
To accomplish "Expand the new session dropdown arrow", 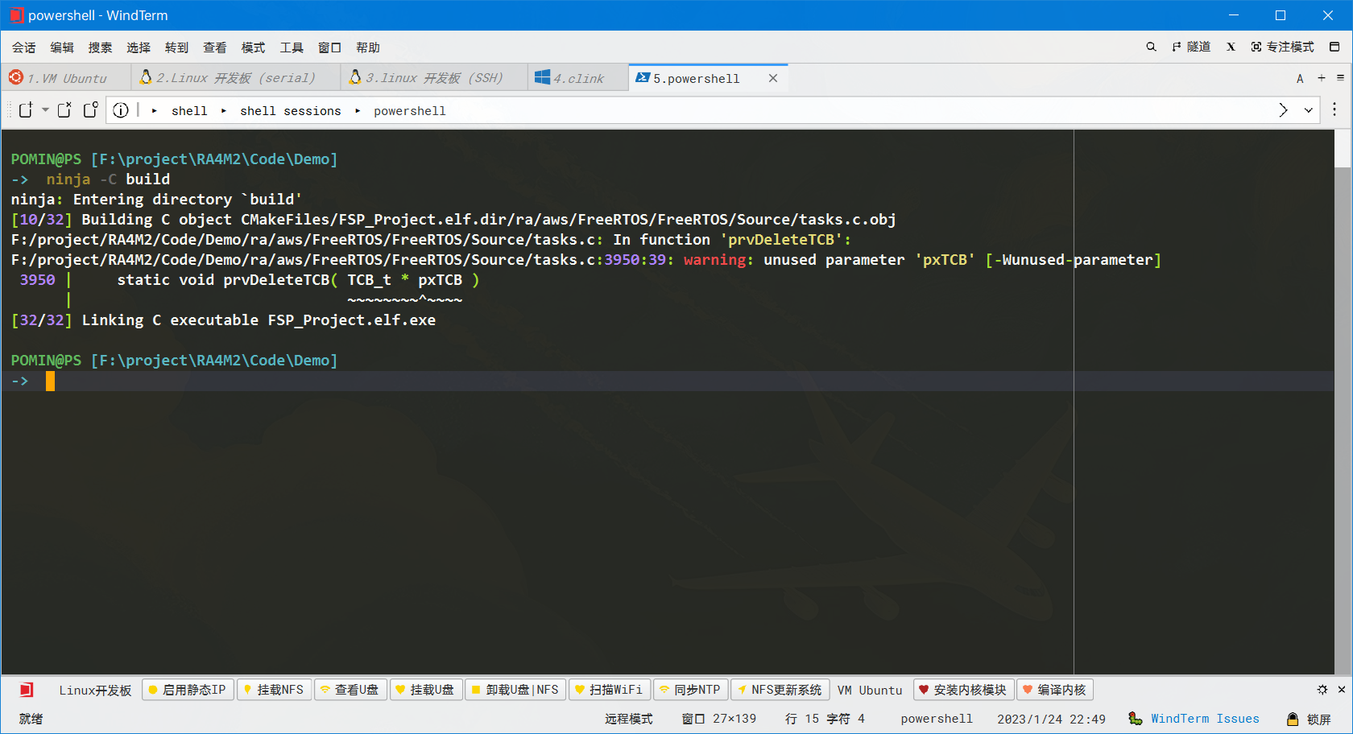I will 46,110.
